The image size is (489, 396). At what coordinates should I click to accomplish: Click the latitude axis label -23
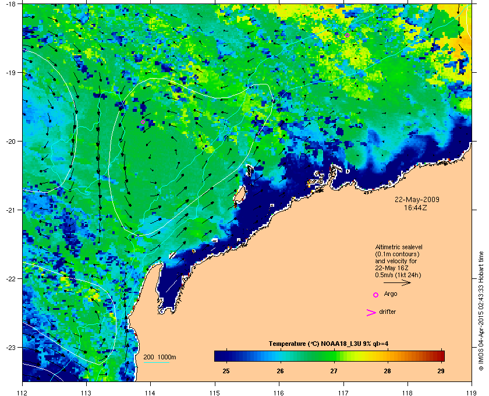[x=10, y=347]
